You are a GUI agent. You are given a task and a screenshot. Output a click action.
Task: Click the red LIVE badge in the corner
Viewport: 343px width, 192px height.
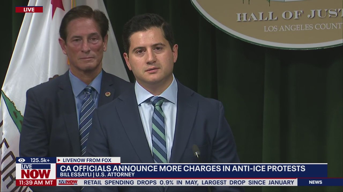click(x=29, y=10)
